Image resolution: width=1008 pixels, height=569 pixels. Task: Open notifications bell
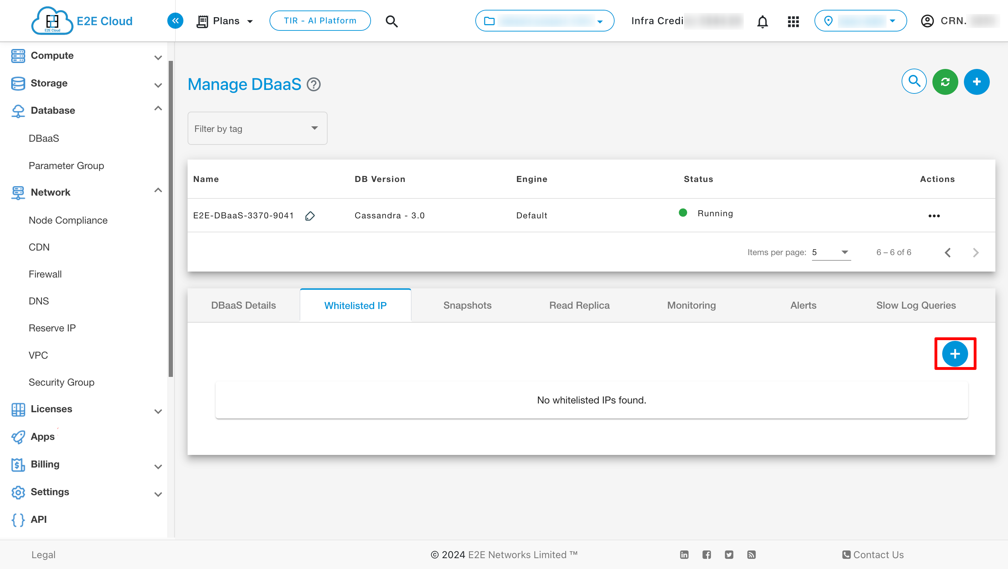(762, 21)
